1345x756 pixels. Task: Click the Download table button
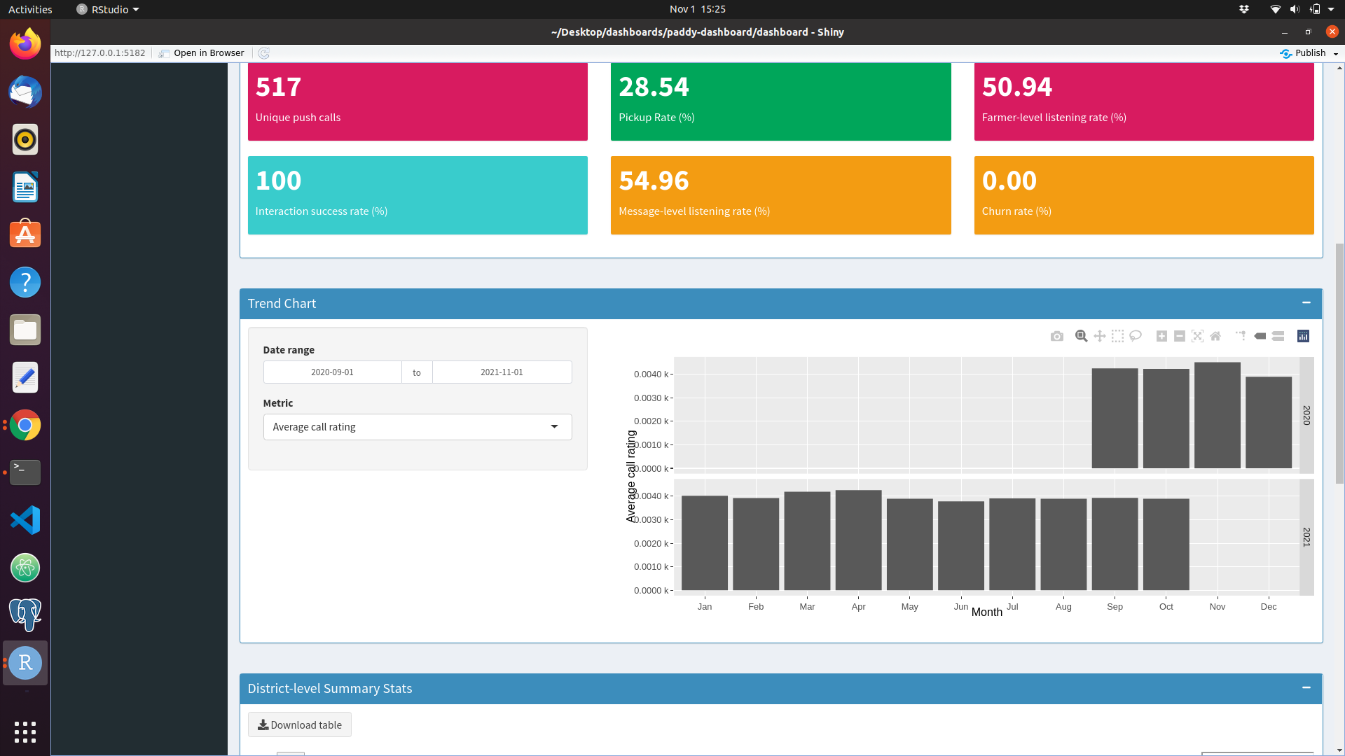(x=300, y=725)
